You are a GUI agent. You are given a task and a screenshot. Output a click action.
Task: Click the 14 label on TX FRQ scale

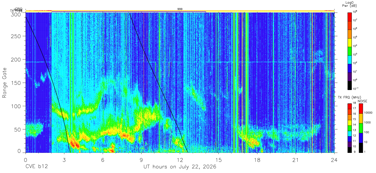[354, 125]
